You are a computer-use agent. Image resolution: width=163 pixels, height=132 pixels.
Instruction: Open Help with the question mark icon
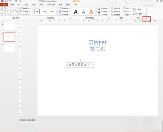pos(158,1)
